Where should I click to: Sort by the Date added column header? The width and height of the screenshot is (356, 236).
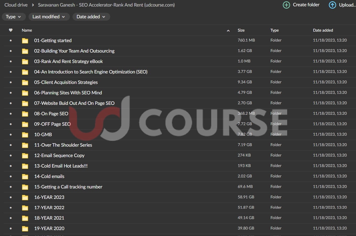[x=323, y=30]
